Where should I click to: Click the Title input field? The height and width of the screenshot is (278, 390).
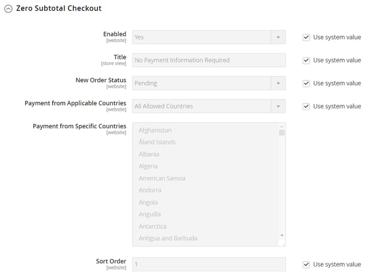pyautogui.click(x=209, y=60)
